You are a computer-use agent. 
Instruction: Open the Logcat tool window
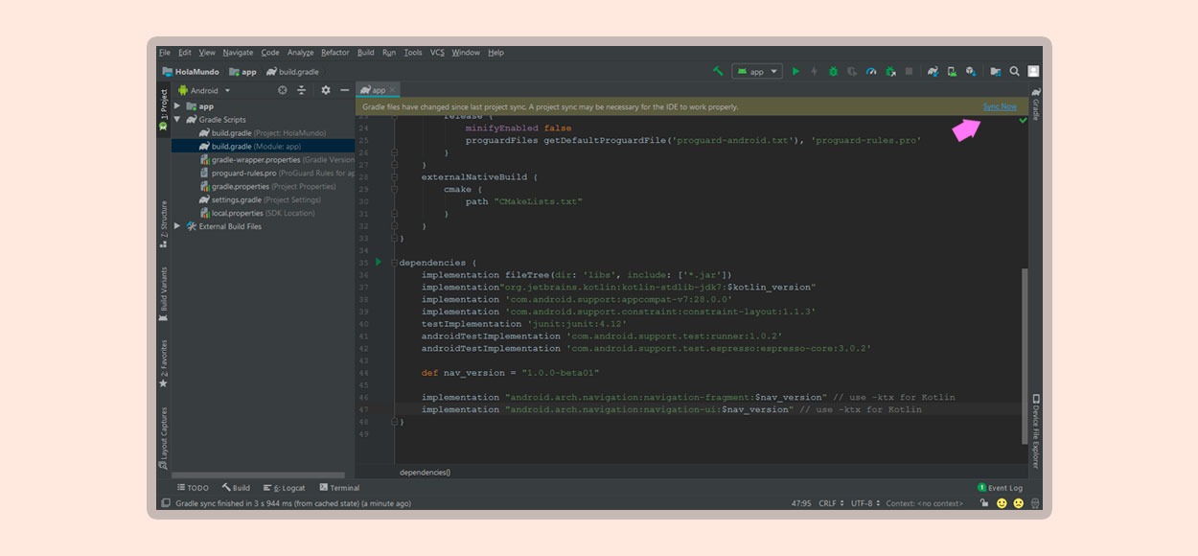click(284, 488)
